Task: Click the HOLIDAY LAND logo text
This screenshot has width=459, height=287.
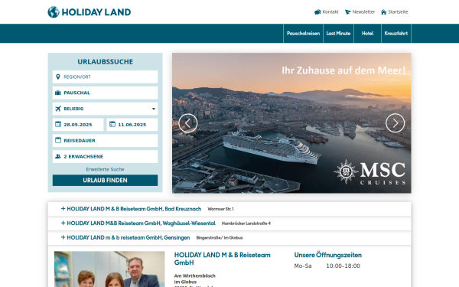Action: [x=96, y=12]
